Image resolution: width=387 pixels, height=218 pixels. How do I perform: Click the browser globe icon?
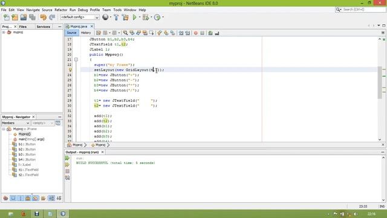click(x=105, y=17)
